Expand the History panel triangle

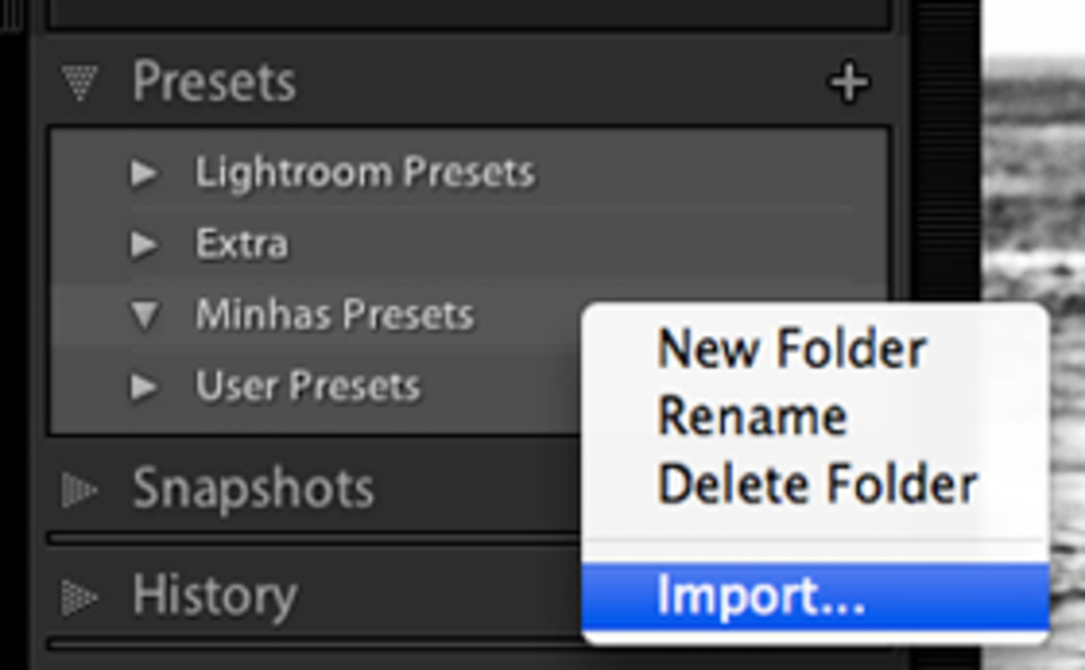coord(80,597)
